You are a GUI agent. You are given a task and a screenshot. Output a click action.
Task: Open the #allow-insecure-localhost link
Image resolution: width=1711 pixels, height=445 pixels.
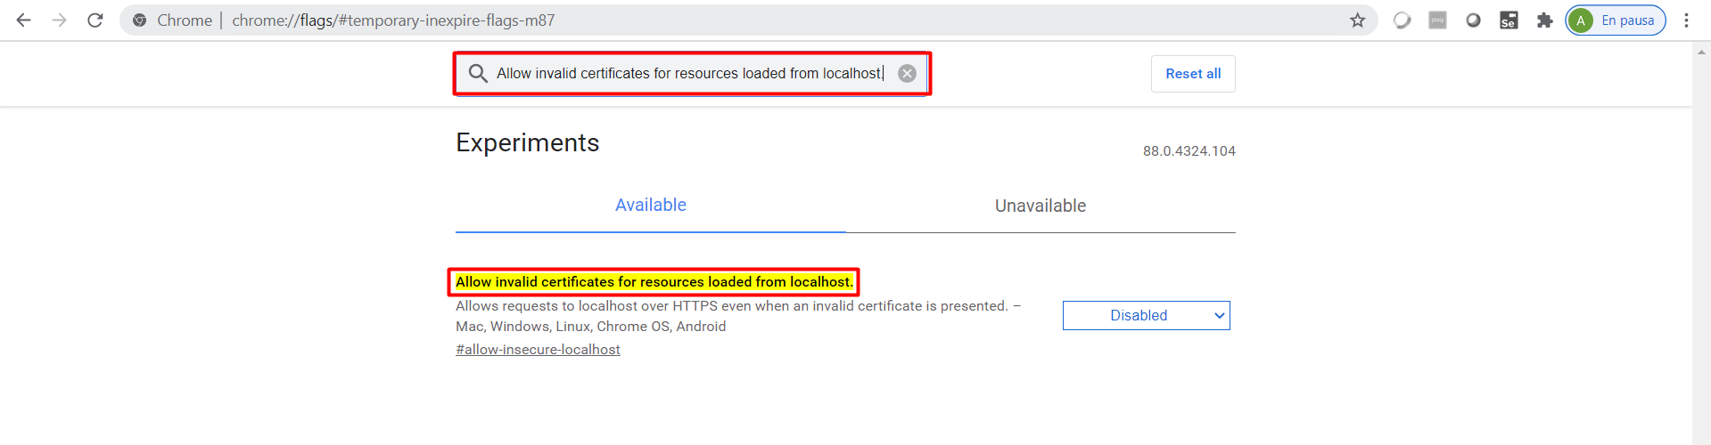pyautogui.click(x=538, y=350)
